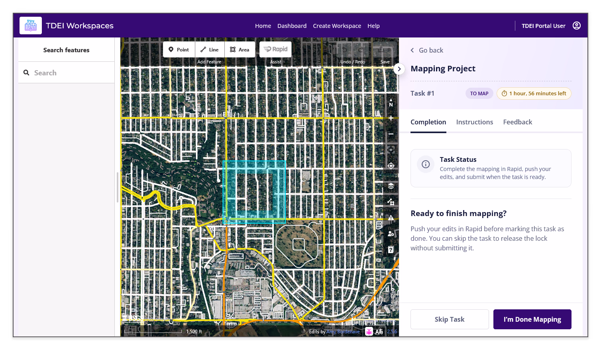Click the TDEI Portal User name

543,26
